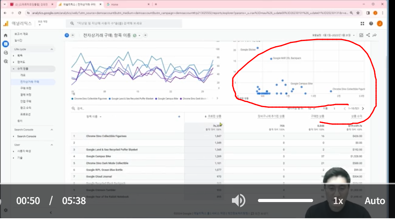395x219 pixels.
Task: Open a new Chrome tab
Action: (x=156, y=4)
